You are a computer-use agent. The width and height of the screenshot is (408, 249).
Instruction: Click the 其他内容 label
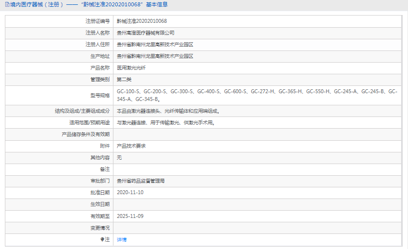pyautogui.click(x=100, y=158)
